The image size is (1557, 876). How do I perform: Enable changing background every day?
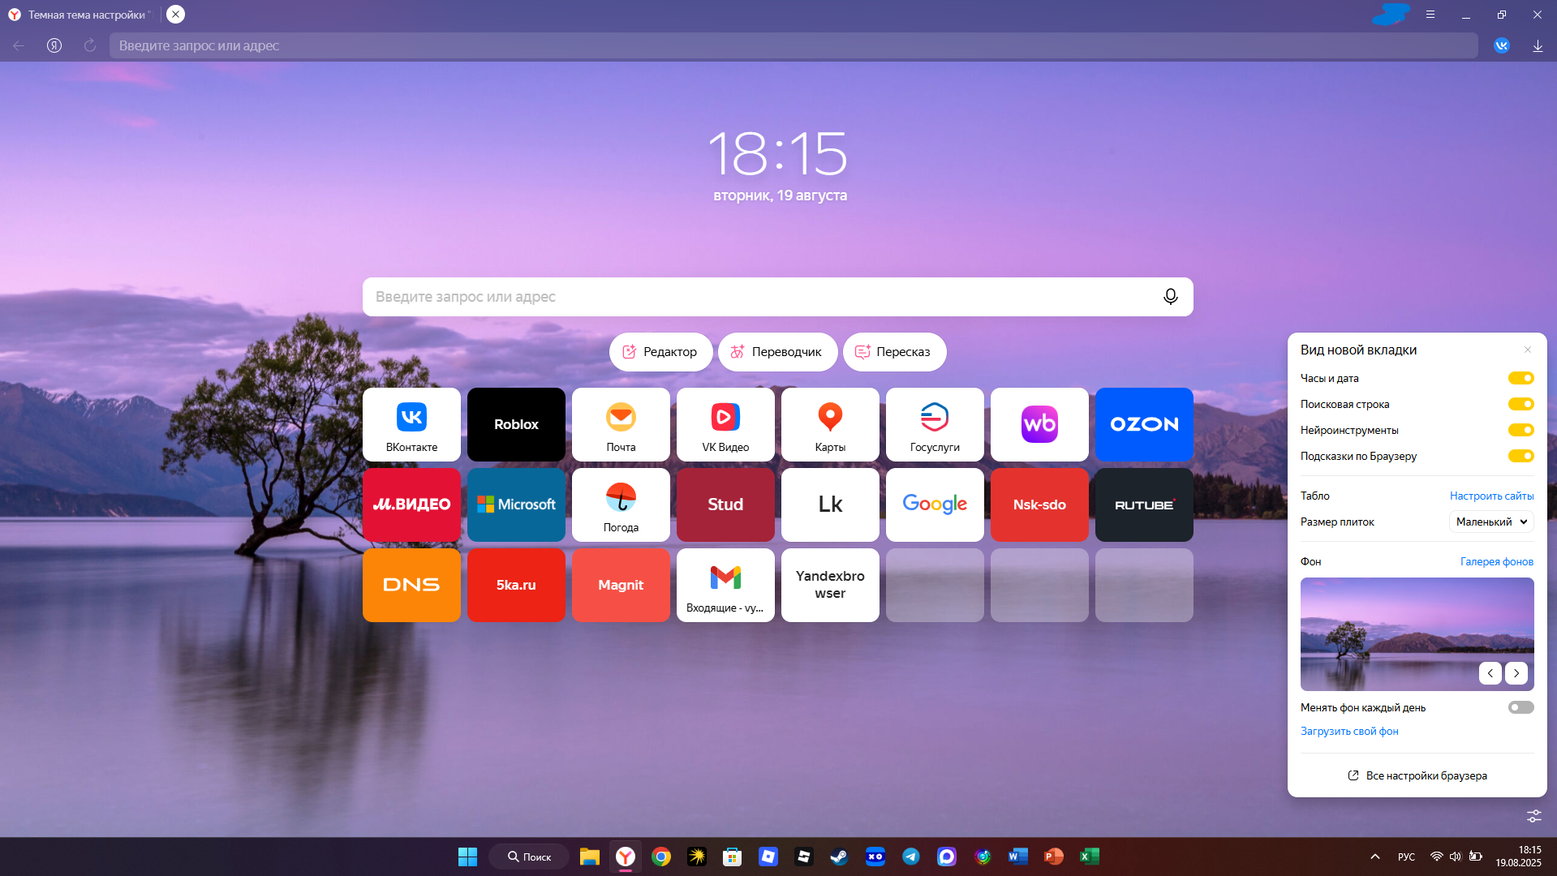pyautogui.click(x=1520, y=707)
